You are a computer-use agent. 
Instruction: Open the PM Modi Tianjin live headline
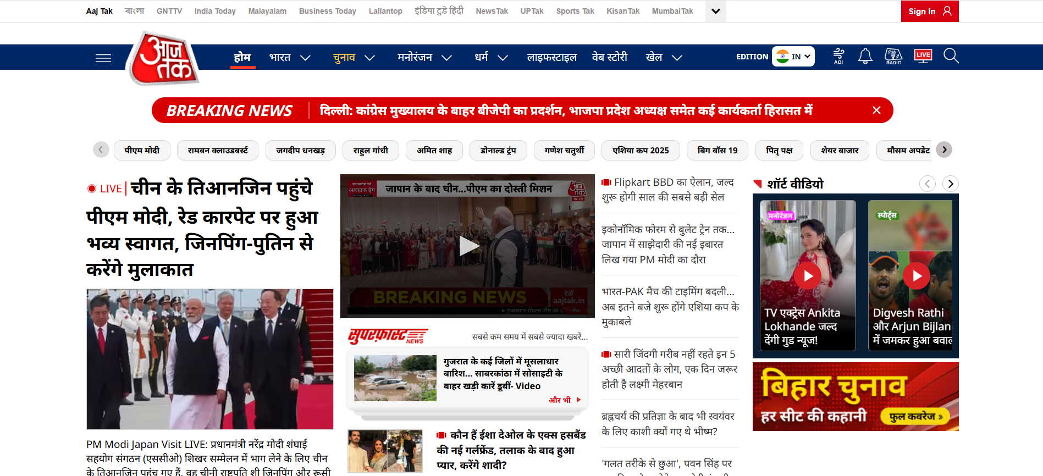tap(202, 229)
